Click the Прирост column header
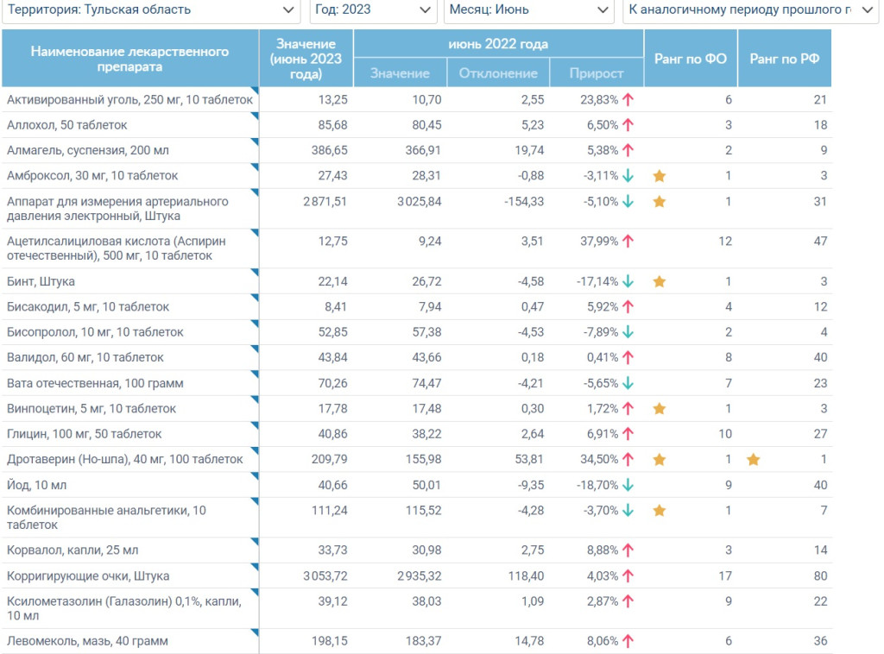This screenshot has height=654, width=884. [596, 73]
